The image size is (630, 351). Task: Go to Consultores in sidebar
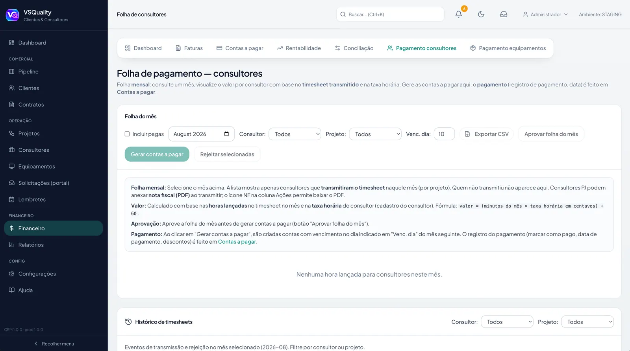(x=54, y=150)
